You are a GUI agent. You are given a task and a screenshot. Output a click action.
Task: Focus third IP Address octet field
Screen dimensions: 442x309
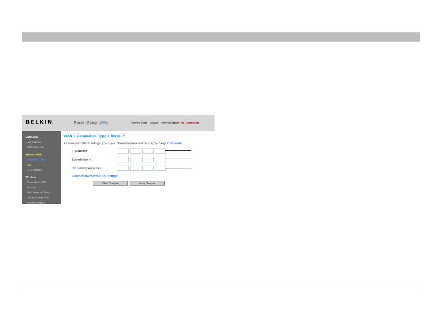point(148,151)
